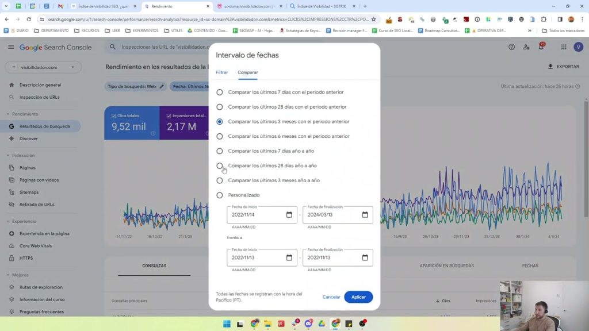
Task: Click the browser back arrow
Action: click(x=7, y=19)
